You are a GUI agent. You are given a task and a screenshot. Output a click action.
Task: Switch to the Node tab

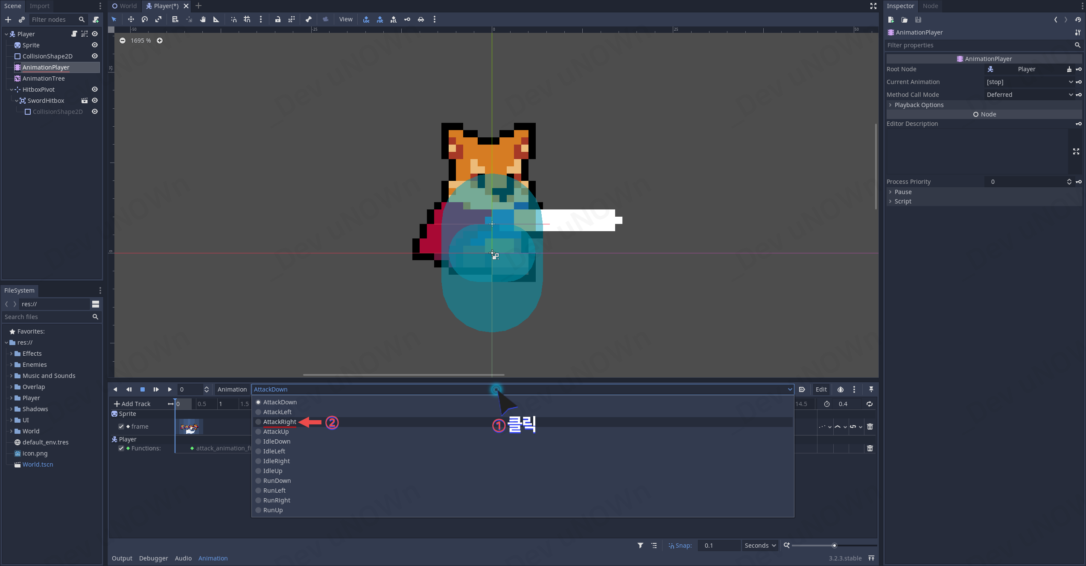pos(930,6)
